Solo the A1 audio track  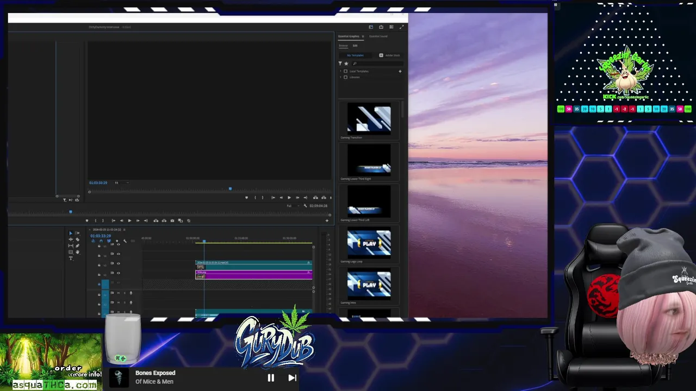click(125, 293)
